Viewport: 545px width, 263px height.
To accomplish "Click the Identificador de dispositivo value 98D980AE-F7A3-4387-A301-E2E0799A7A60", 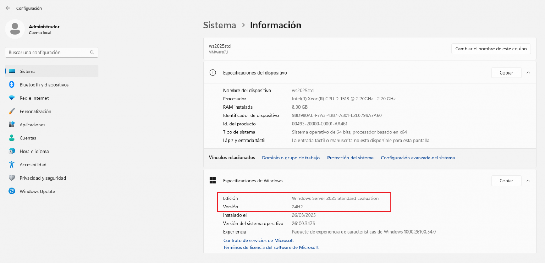I will click(x=337, y=115).
